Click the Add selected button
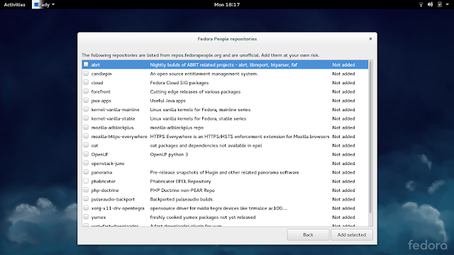Viewport: 454px width, 255px height. click(x=352, y=234)
